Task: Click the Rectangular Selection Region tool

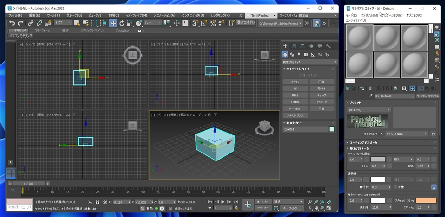Action: click(94, 23)
